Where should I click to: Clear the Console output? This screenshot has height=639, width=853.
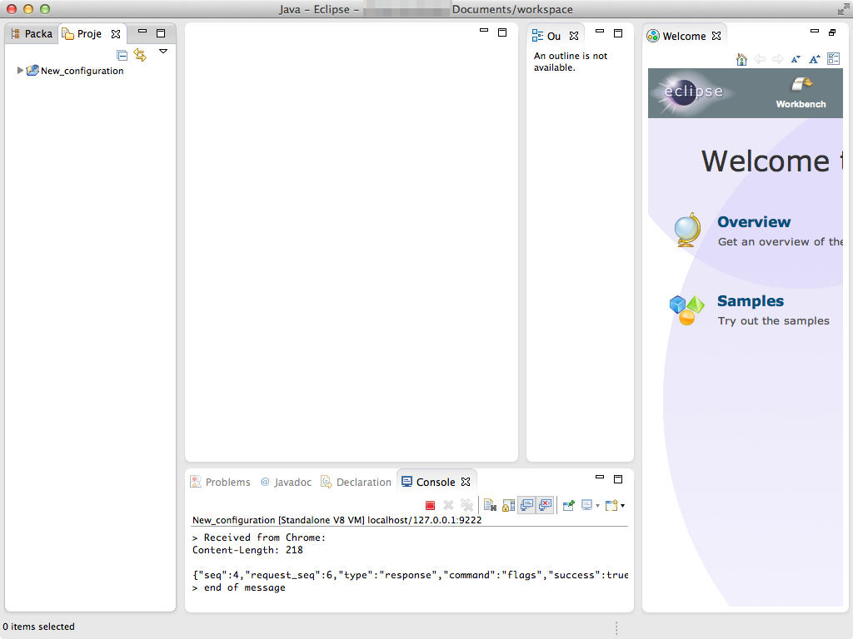(490, 505)
